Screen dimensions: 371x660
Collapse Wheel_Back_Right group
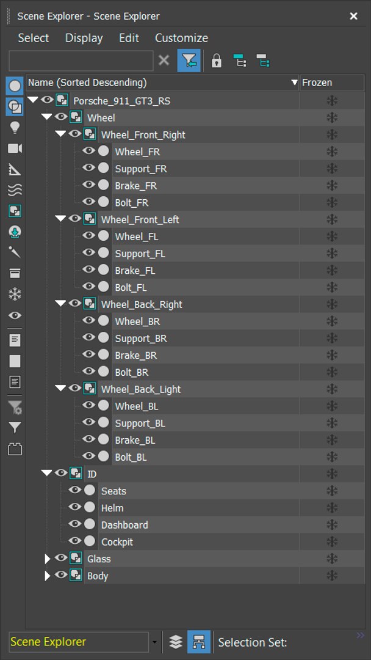(x=60, y=304)
